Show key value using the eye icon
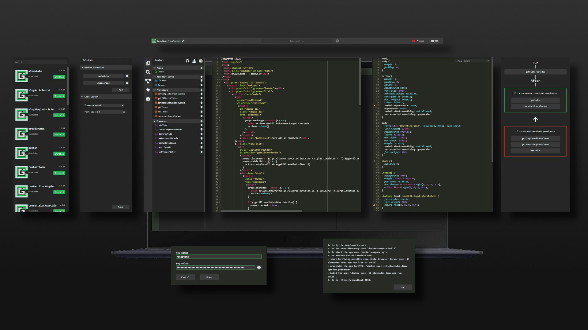Viewport: 588px width, 330px height. (259, 267)
